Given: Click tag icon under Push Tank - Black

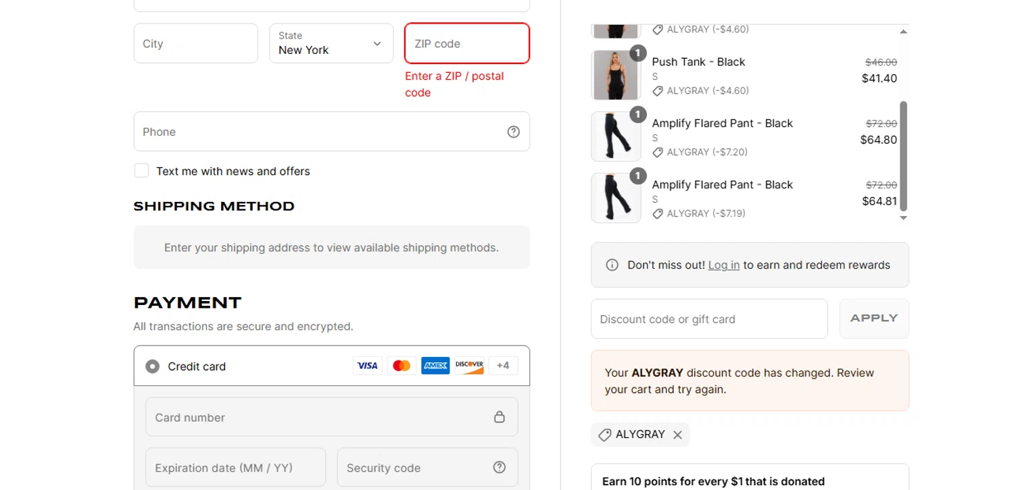Looking at the screenshot, I should (658, 91).
